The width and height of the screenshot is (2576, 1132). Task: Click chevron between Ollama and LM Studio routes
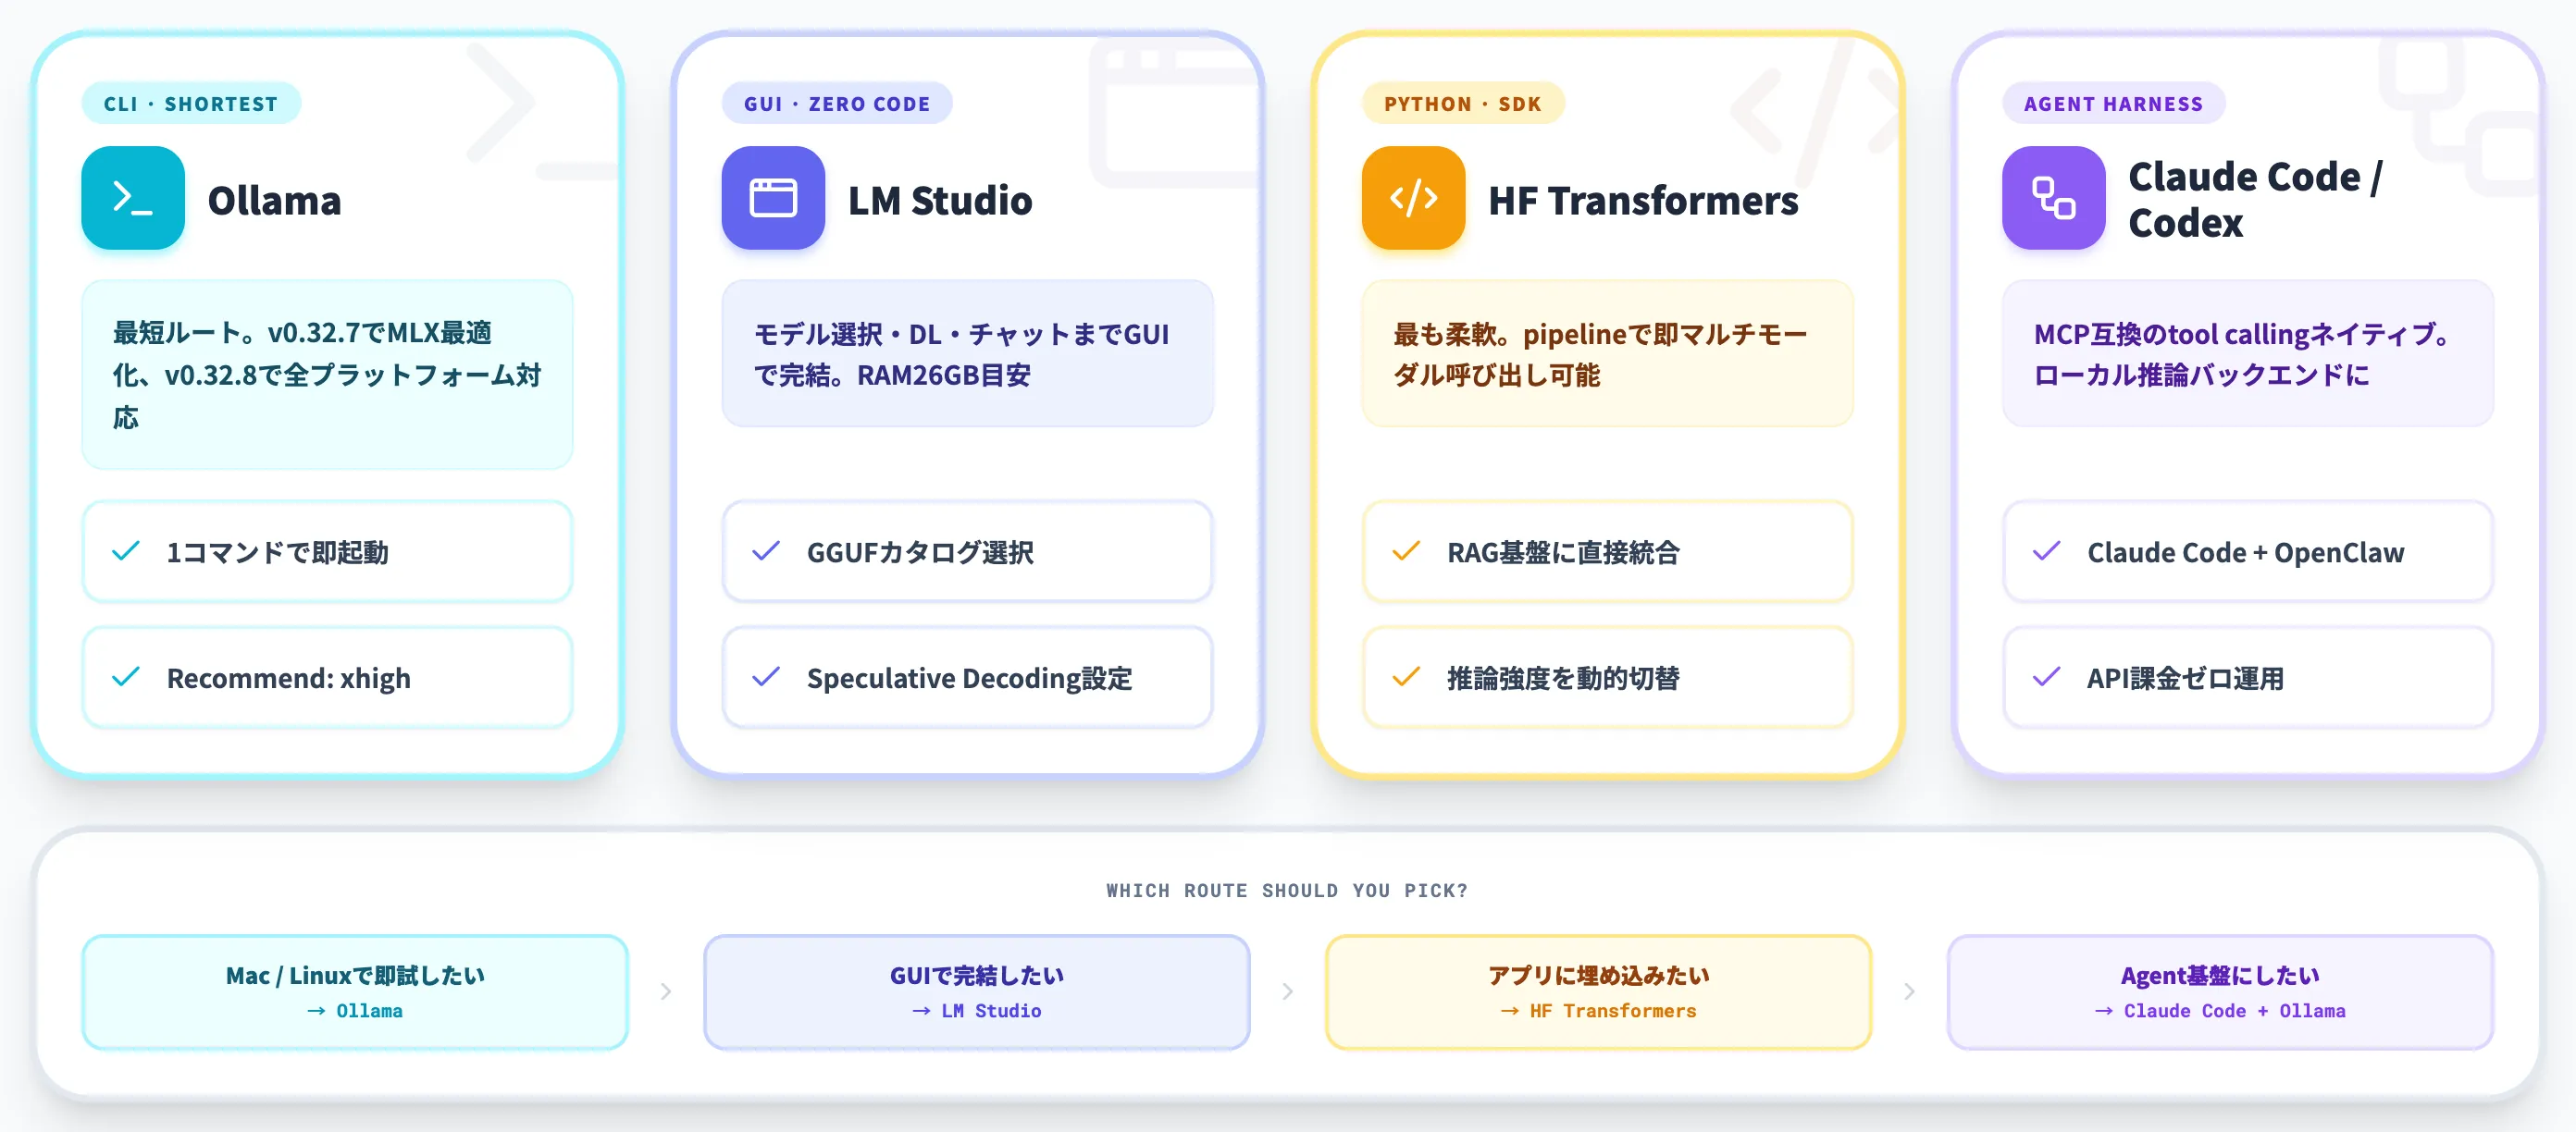(x=666, y=991)
